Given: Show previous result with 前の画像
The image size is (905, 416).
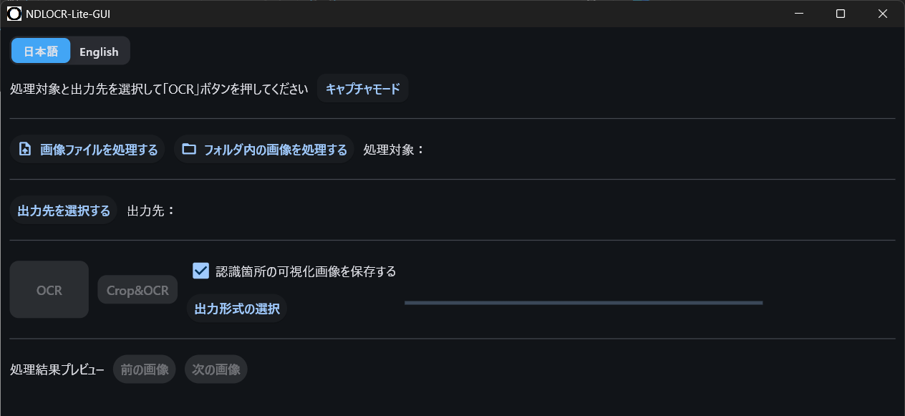Looking at the screenshot, I should [x=145, y=369].
